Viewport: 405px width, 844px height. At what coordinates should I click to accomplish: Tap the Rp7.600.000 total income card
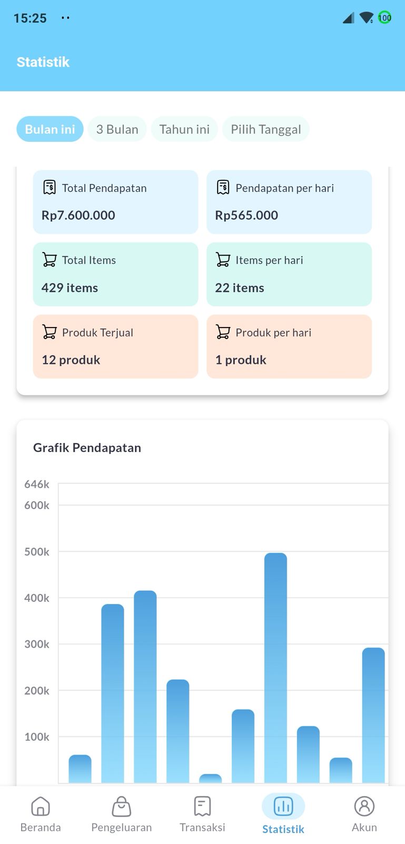coord(115,202)
